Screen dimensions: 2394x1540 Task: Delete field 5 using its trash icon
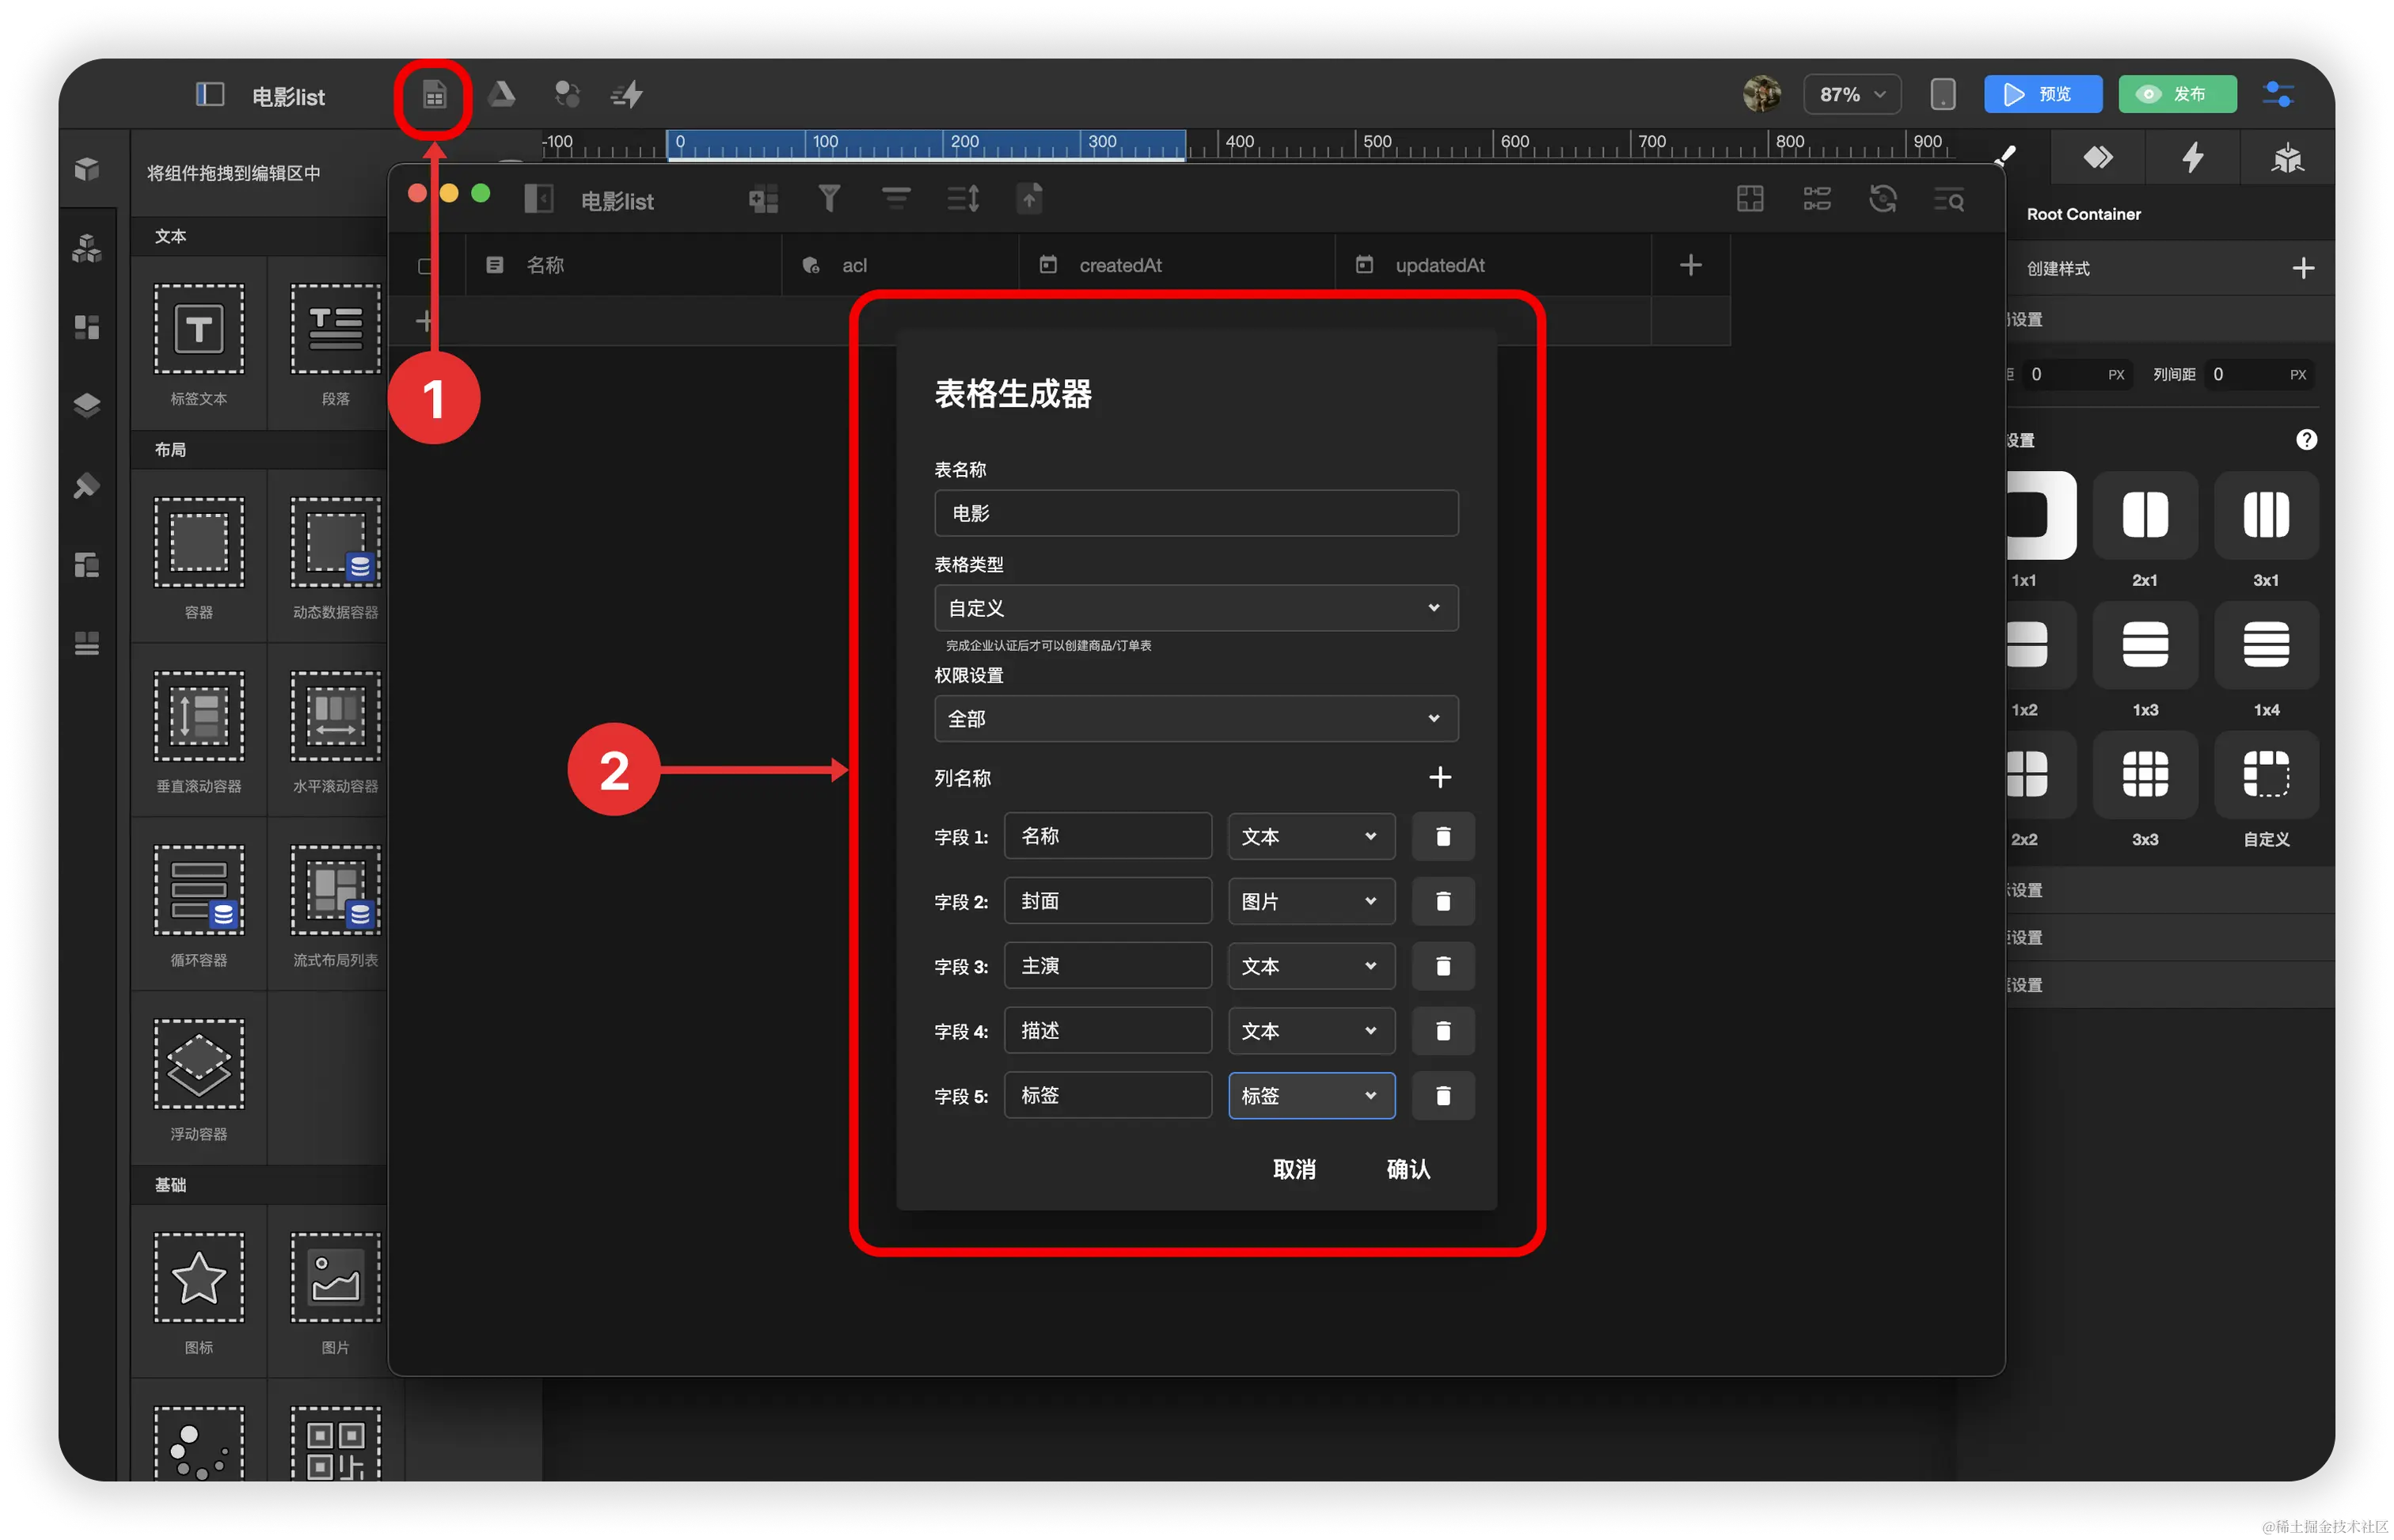click(x=1442, y=1096)
